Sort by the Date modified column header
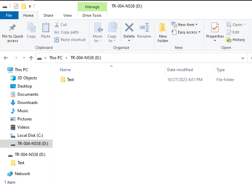Screen dimensions: 252x184 pyautogui.click(x=180, y=70)
